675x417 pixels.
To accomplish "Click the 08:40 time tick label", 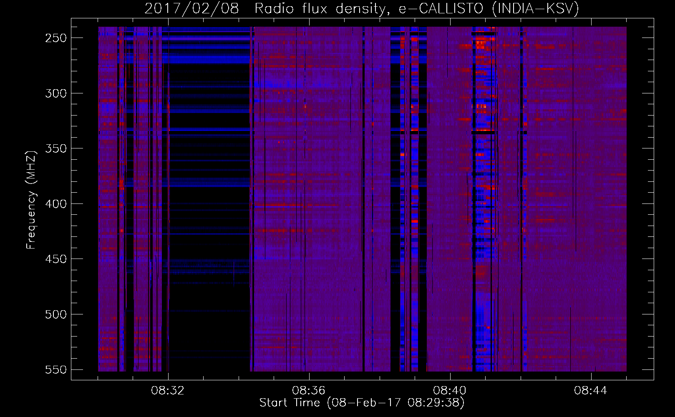I will coord(450,391).
